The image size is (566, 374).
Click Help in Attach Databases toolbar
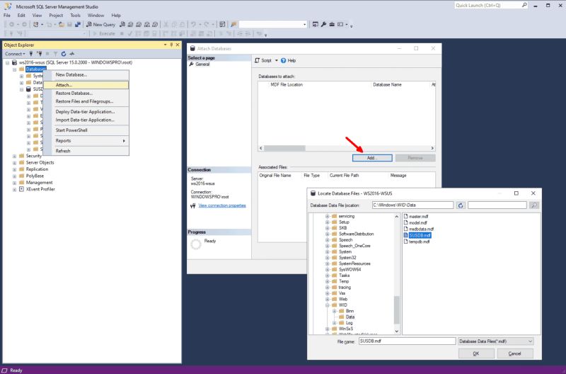(x=289, y=60)
